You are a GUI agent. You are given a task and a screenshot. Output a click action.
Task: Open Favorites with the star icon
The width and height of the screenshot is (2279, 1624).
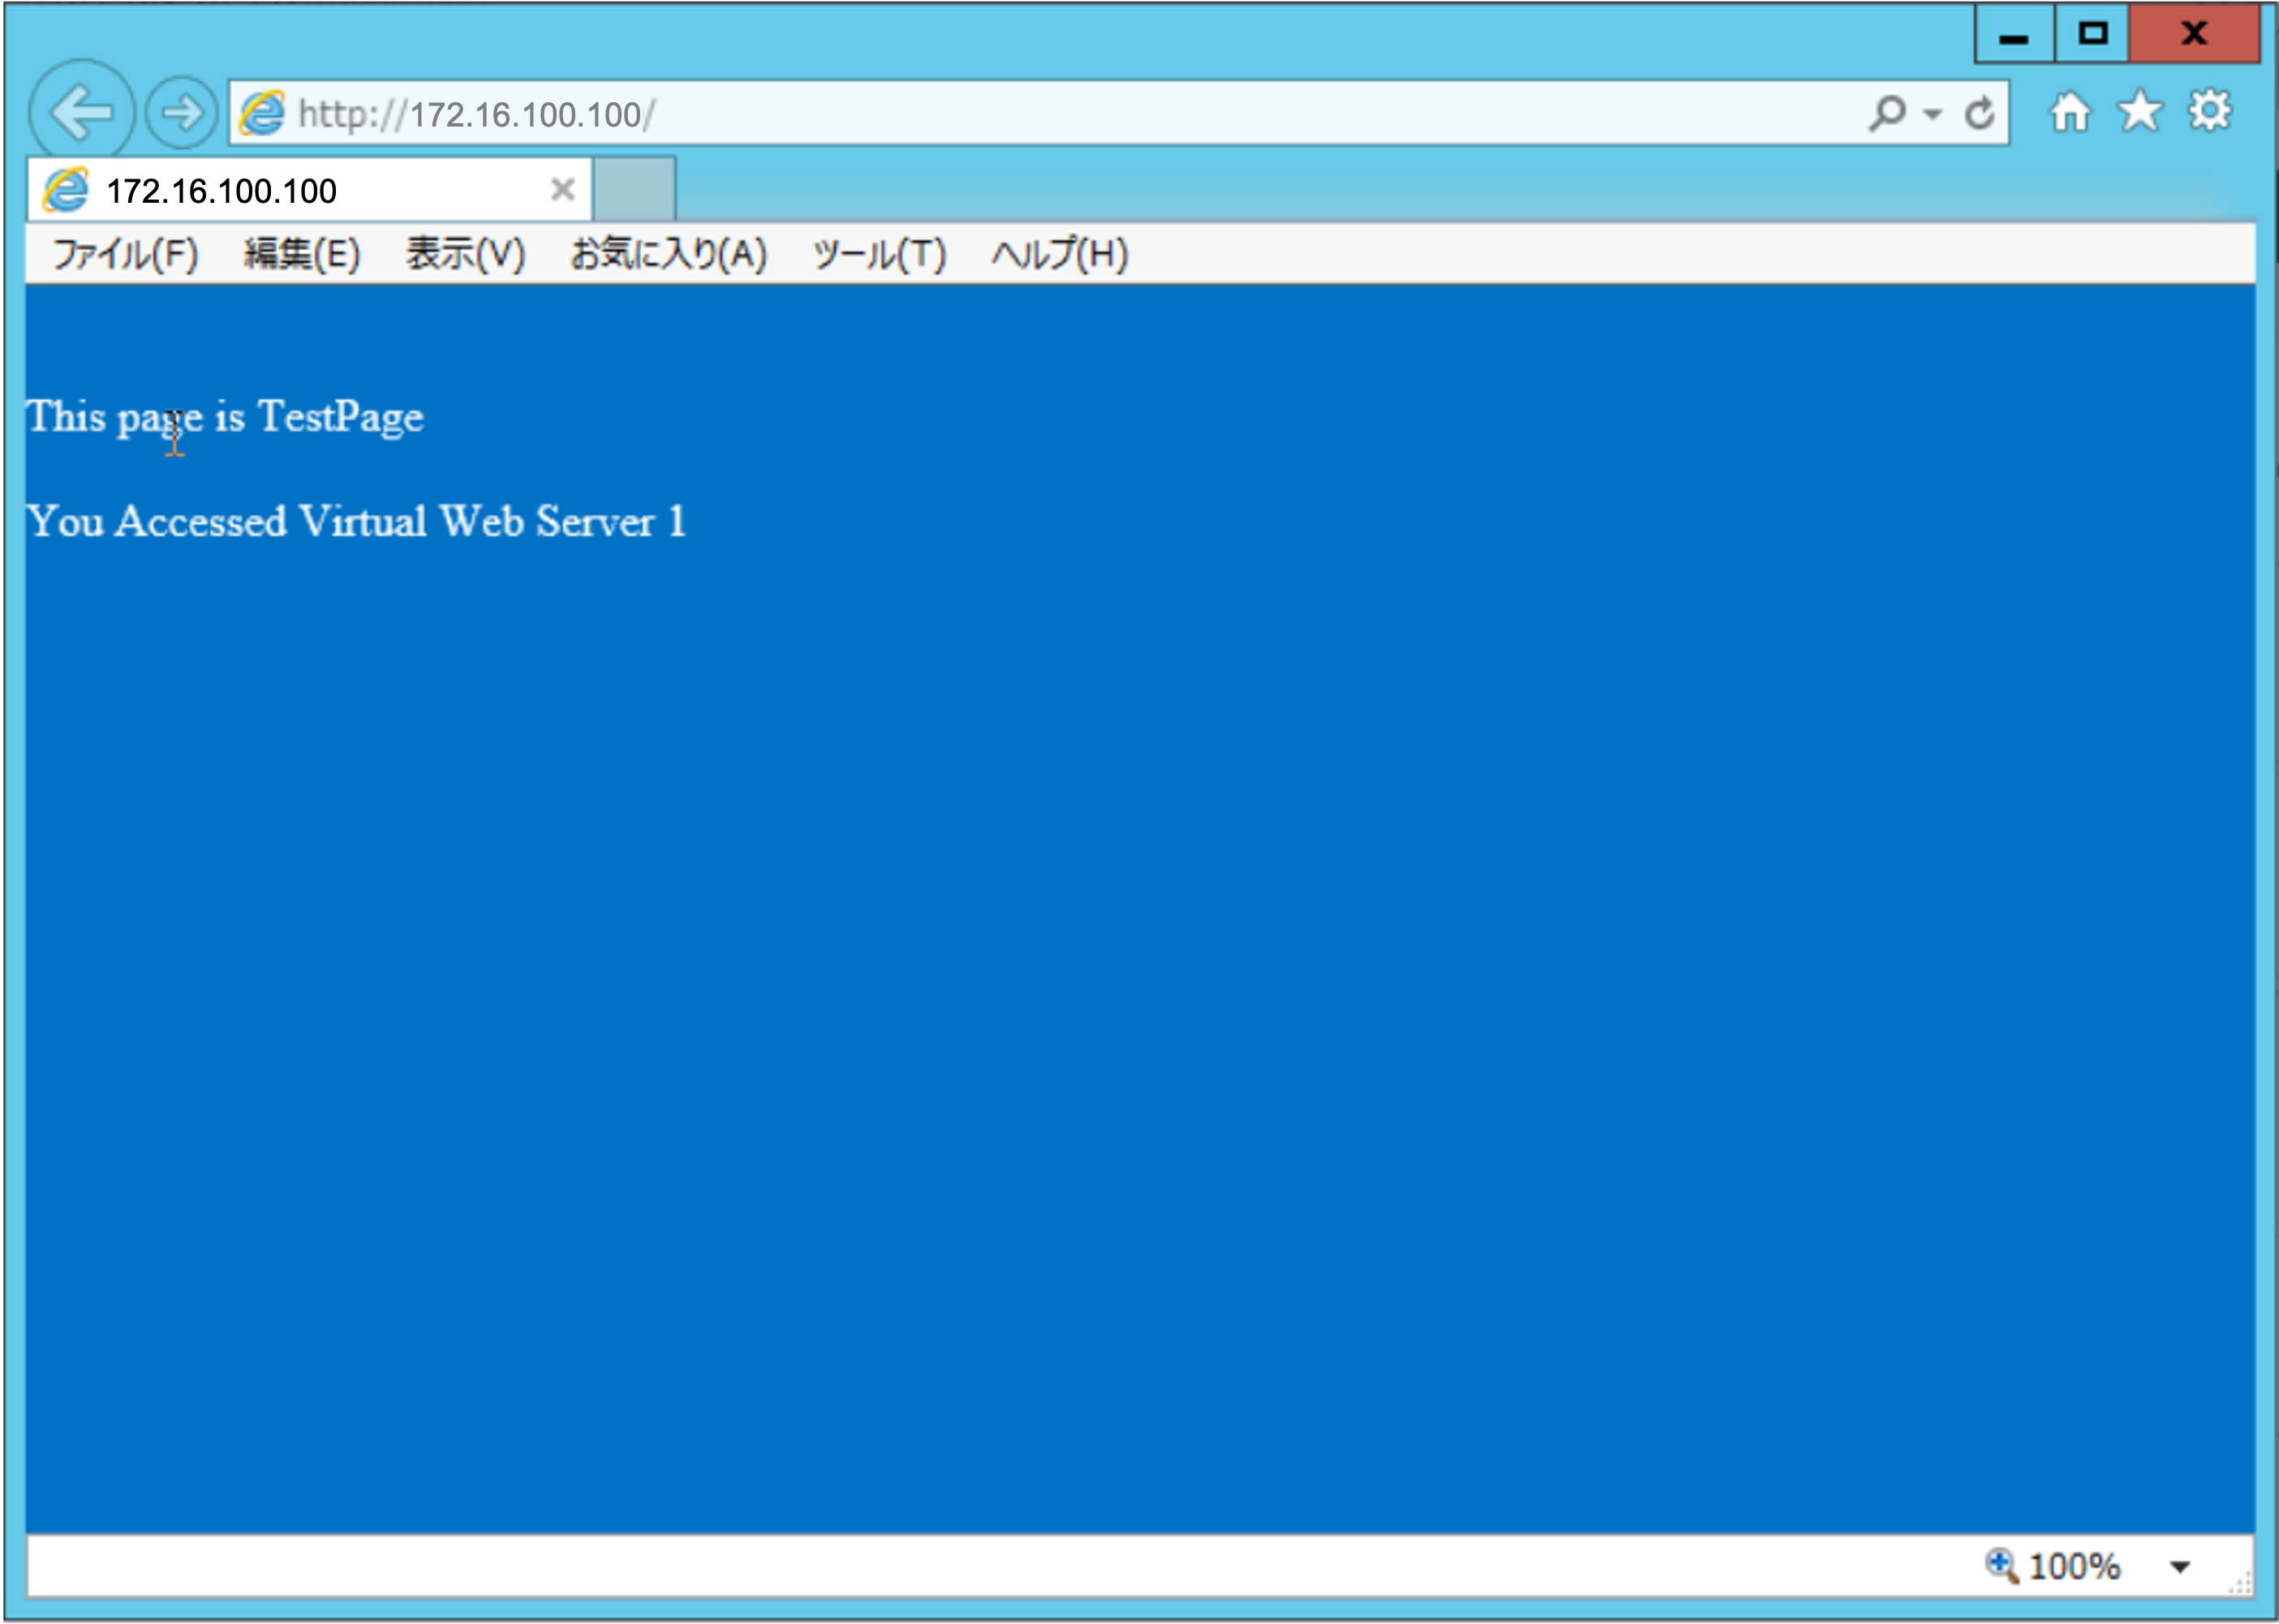[2140, 111]
